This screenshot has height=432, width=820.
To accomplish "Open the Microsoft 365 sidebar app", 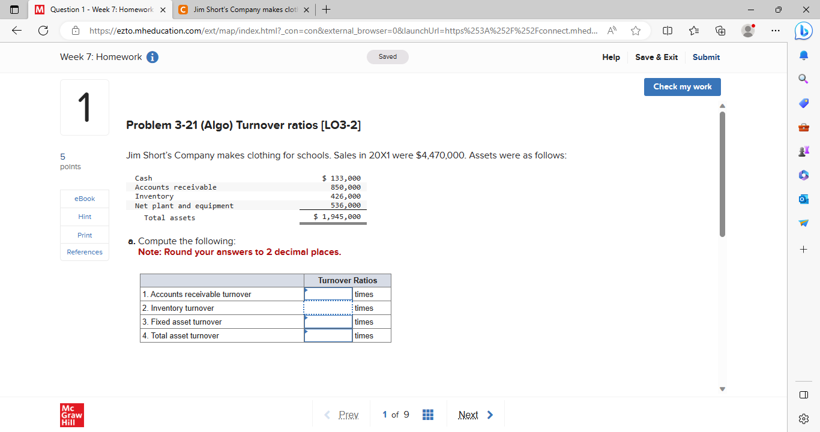I will [803, 175].
